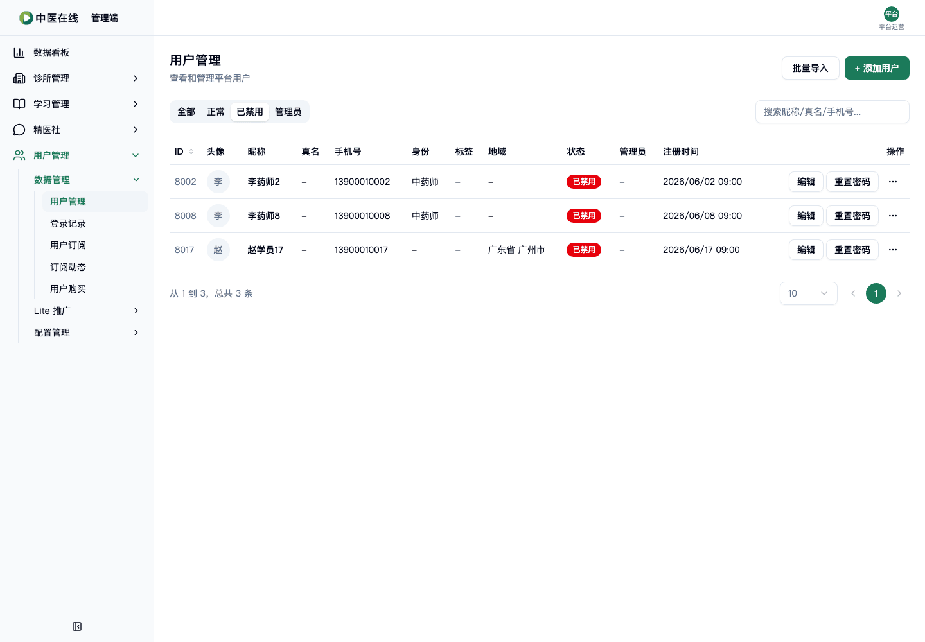Click the 中医在线 green logo icon
This screenshot has width=925, height=642.
(26, 18)
